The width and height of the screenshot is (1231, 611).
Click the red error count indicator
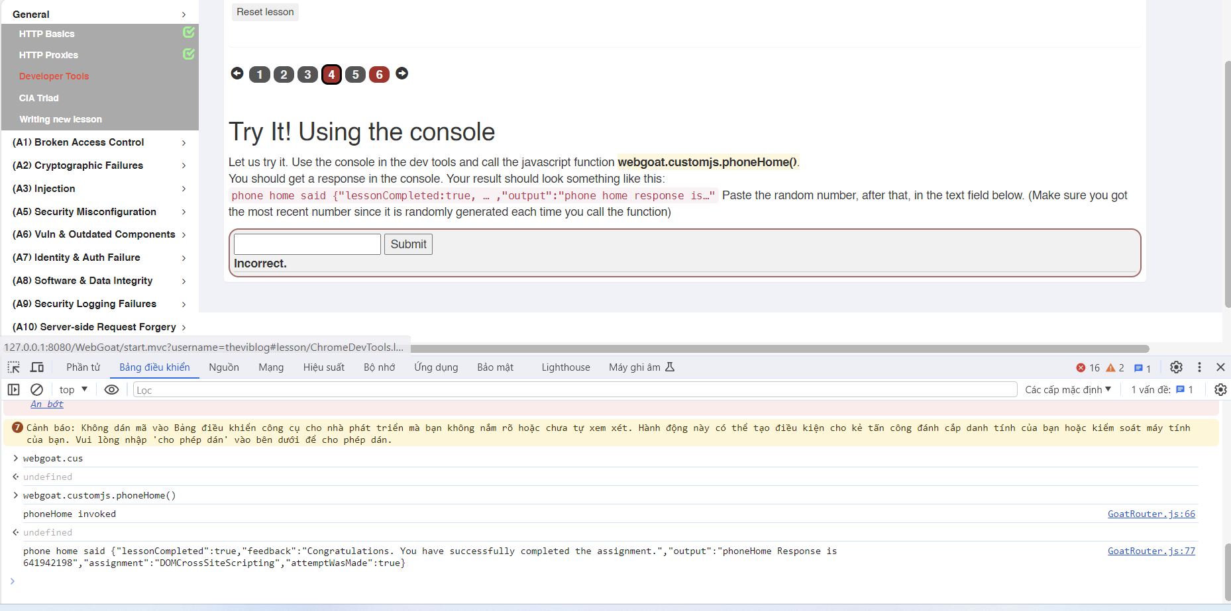click(1088, 368)
